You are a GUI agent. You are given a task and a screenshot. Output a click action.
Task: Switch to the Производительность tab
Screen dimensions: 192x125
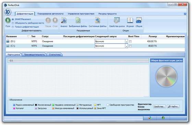pyautogui.click(x=34, y=55)
